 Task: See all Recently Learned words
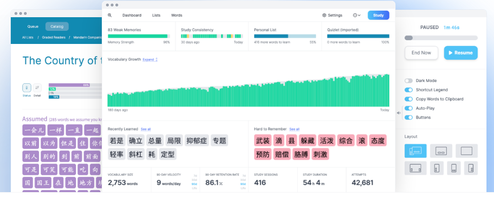click(146, 129)
